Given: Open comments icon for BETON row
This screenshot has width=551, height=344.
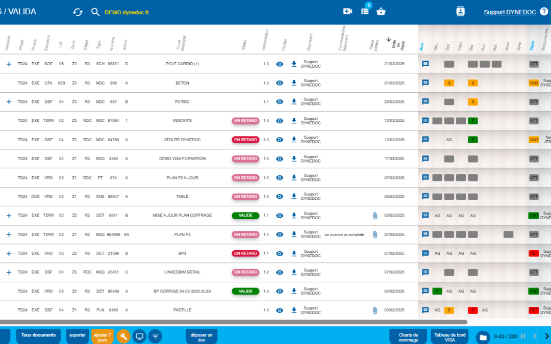Looking at the screenshot, I should (425, 83).
